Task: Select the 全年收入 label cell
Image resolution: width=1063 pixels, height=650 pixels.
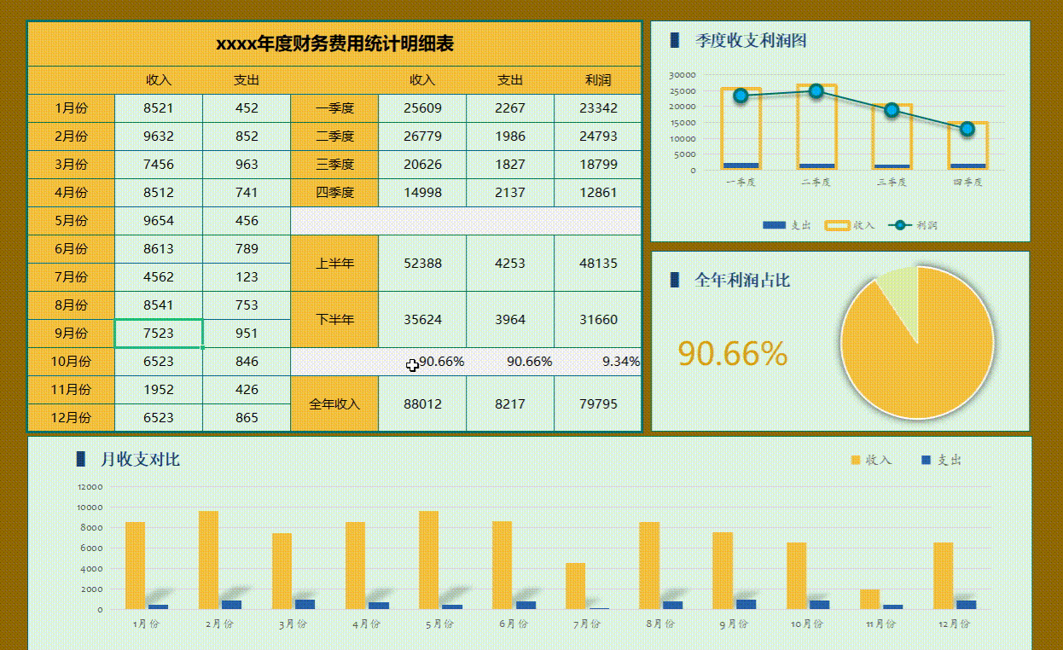Action: pyautogui.click(x=334, y=404)
